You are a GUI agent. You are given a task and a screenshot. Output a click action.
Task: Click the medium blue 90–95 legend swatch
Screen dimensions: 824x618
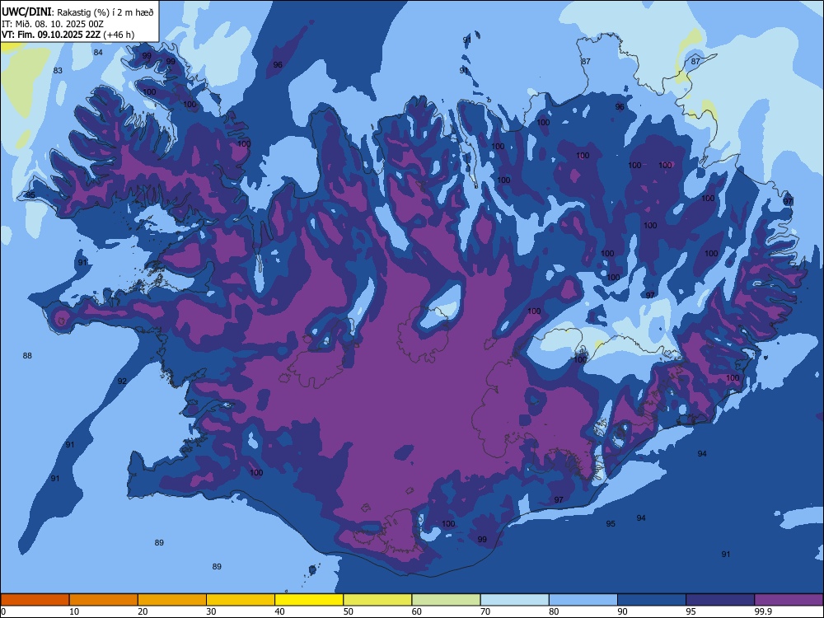[652, 600]
